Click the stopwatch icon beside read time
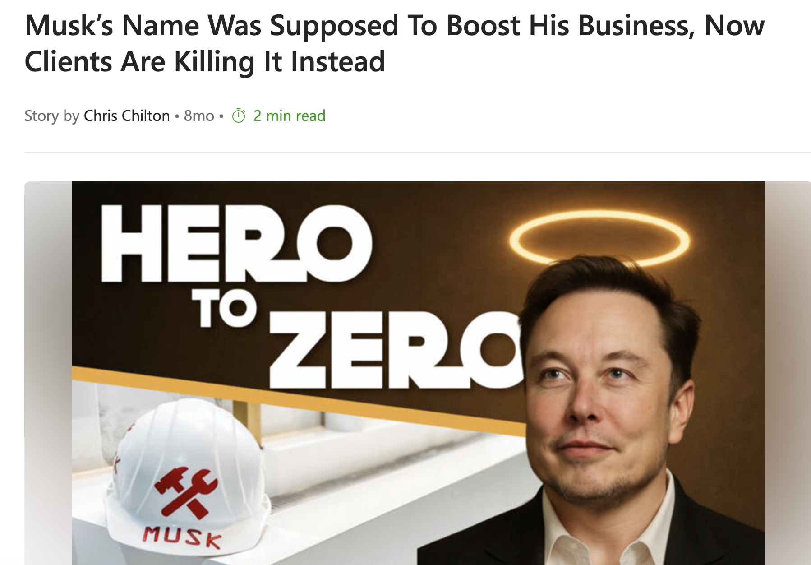This screenshot has height=565, width=811. pos(239,116)
